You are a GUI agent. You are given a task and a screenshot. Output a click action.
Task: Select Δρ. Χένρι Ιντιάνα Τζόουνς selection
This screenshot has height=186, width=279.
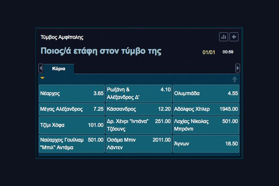[139, 125]
